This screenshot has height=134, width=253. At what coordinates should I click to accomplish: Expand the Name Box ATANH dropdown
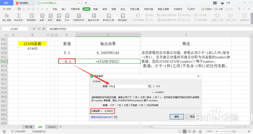point(28,29)
